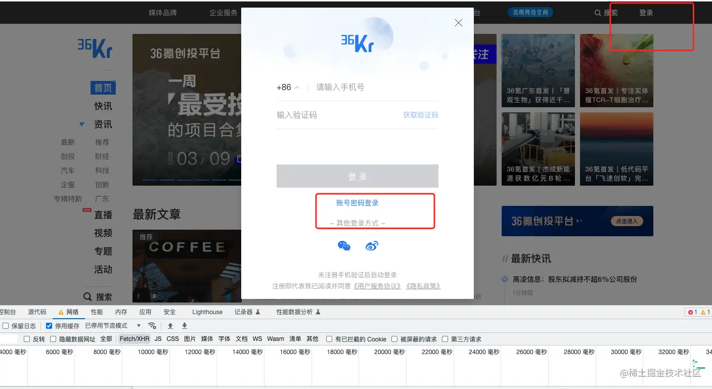Select the WS request type filter
Screen dimensions: 712x389
(x=257, y=339)
